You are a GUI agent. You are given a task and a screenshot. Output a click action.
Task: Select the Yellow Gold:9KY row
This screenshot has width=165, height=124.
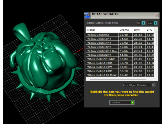[120, 35]
